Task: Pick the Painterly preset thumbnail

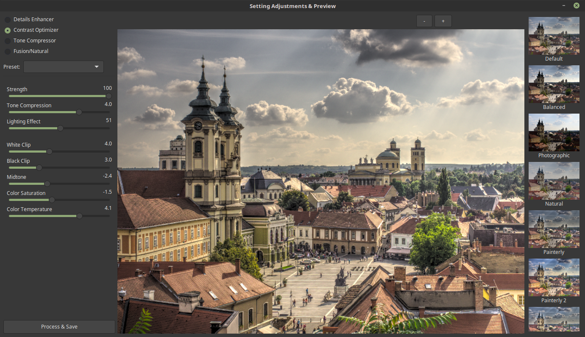Action: click(554, 229)
